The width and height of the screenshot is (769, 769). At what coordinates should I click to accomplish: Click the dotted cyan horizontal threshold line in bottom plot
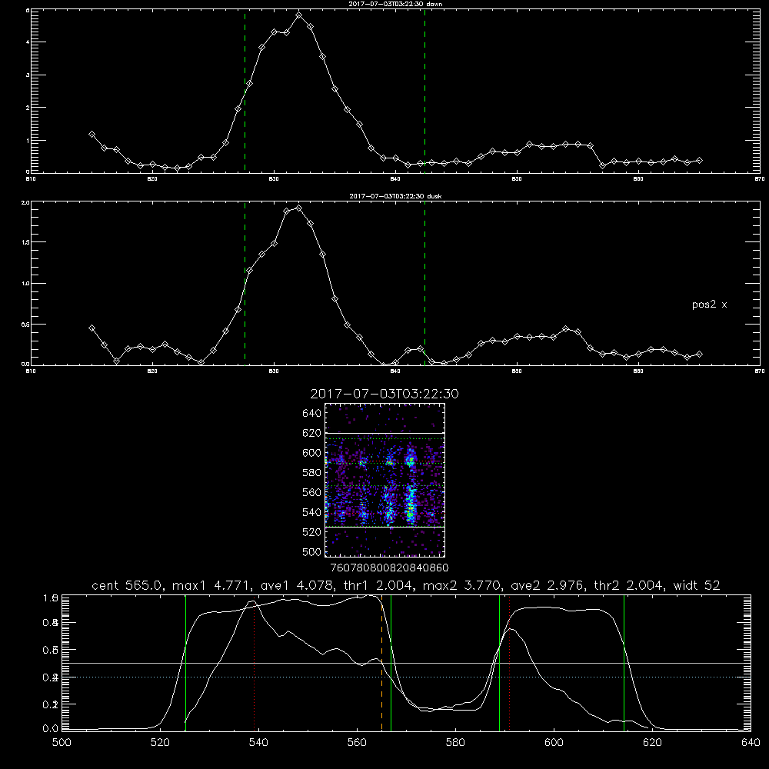(x=407, y=677)
